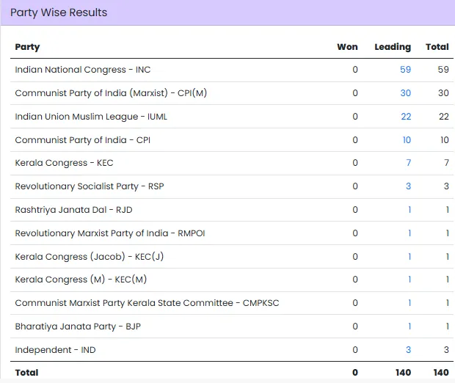Select Kerala Congress (Jacob) party name
This screenshot has width=455, height=383.
(90, 257)
